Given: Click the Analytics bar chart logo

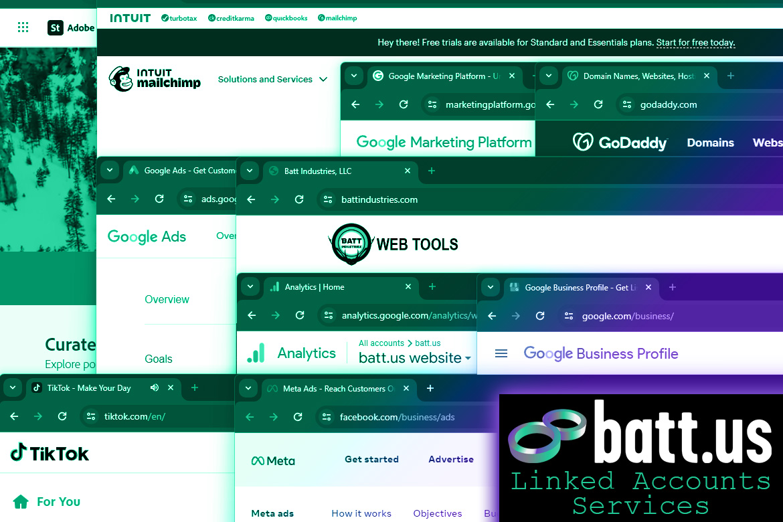Looking at the screenshot, I should coord(256,353).
